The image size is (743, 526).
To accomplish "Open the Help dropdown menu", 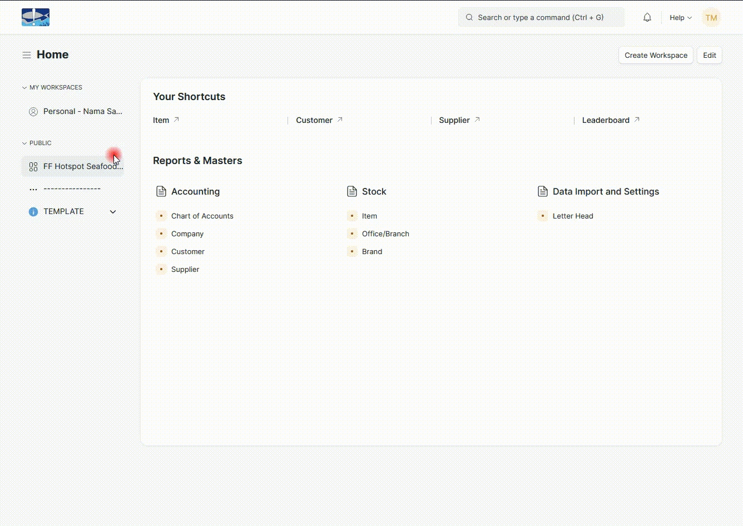I will pos(680,18).
